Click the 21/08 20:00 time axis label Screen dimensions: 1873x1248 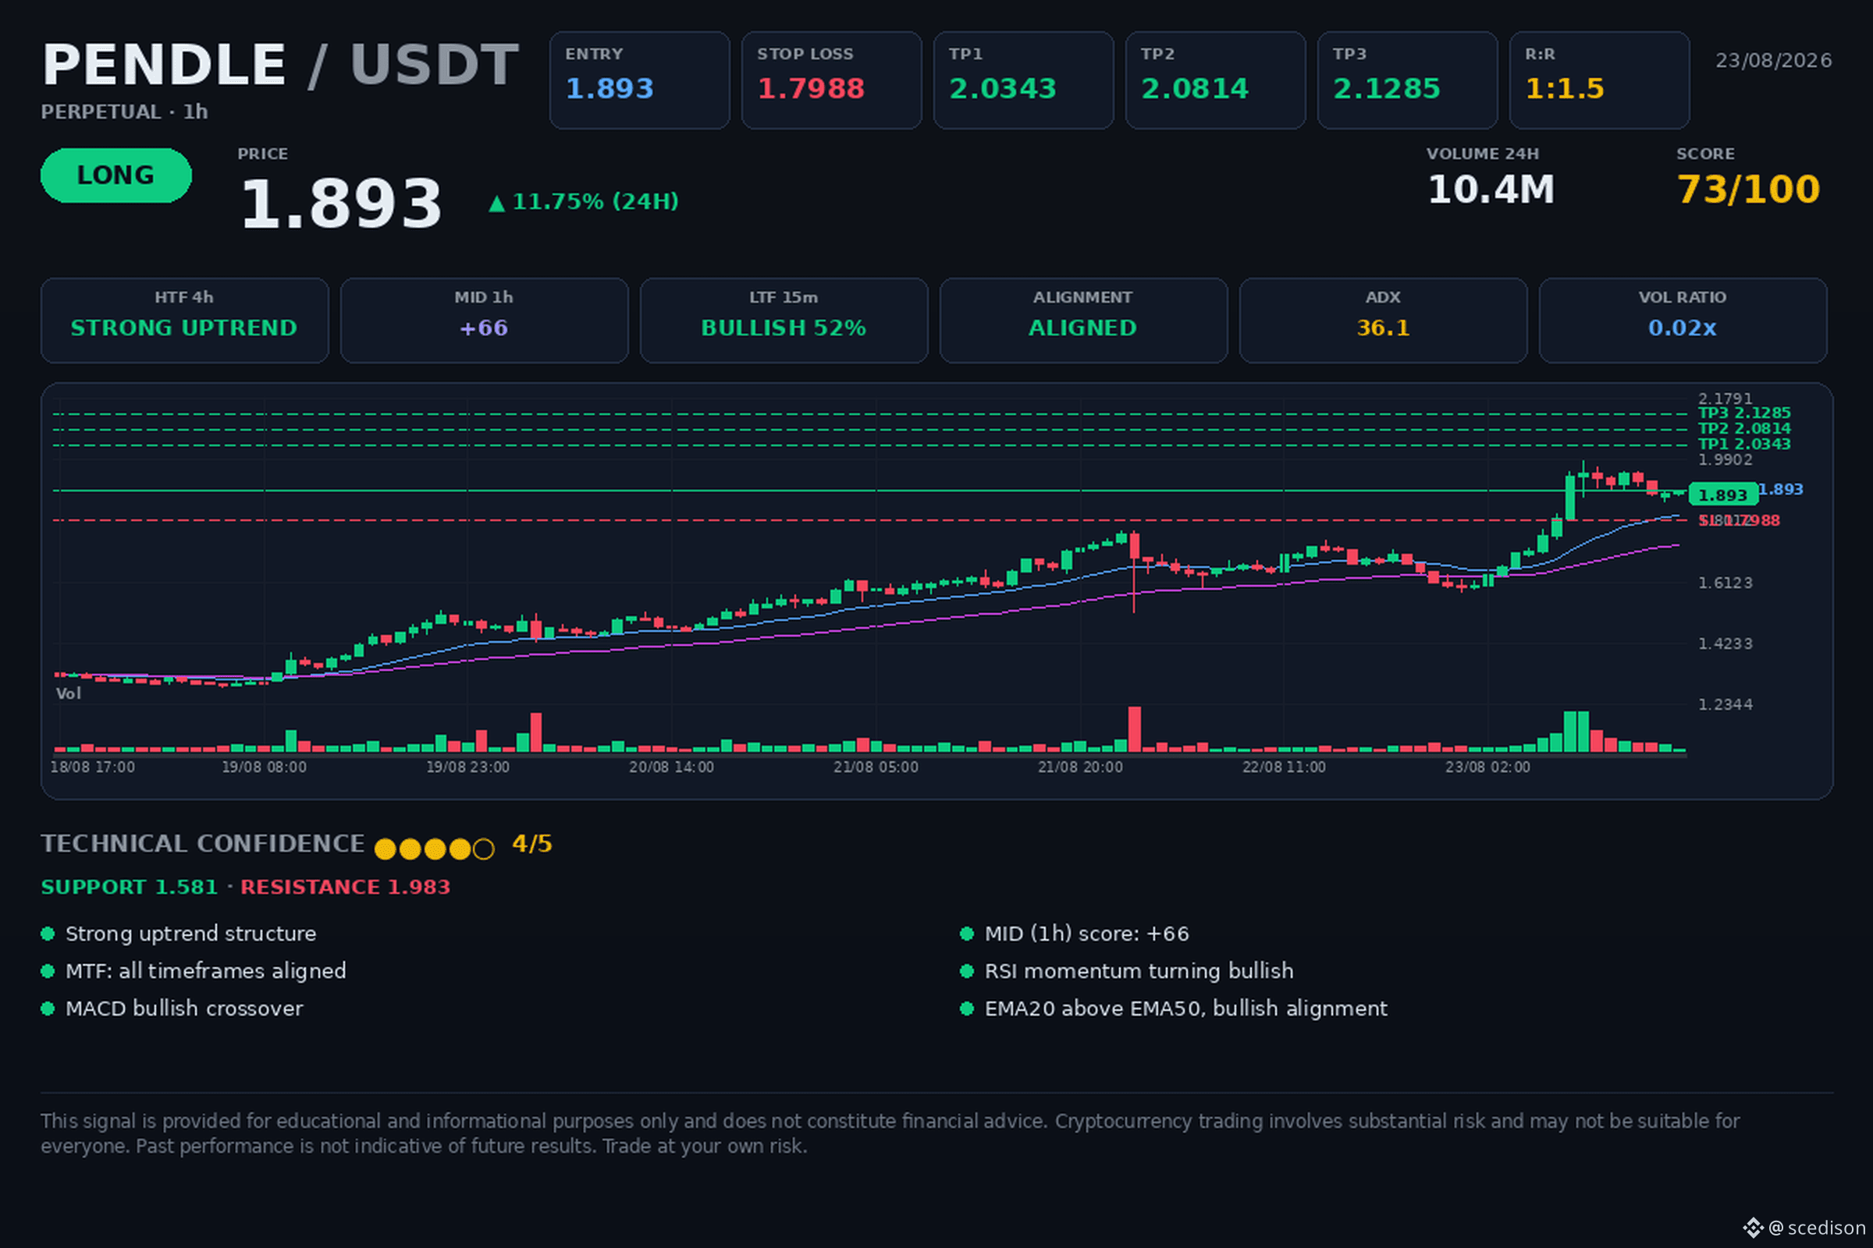[1080, 768]
